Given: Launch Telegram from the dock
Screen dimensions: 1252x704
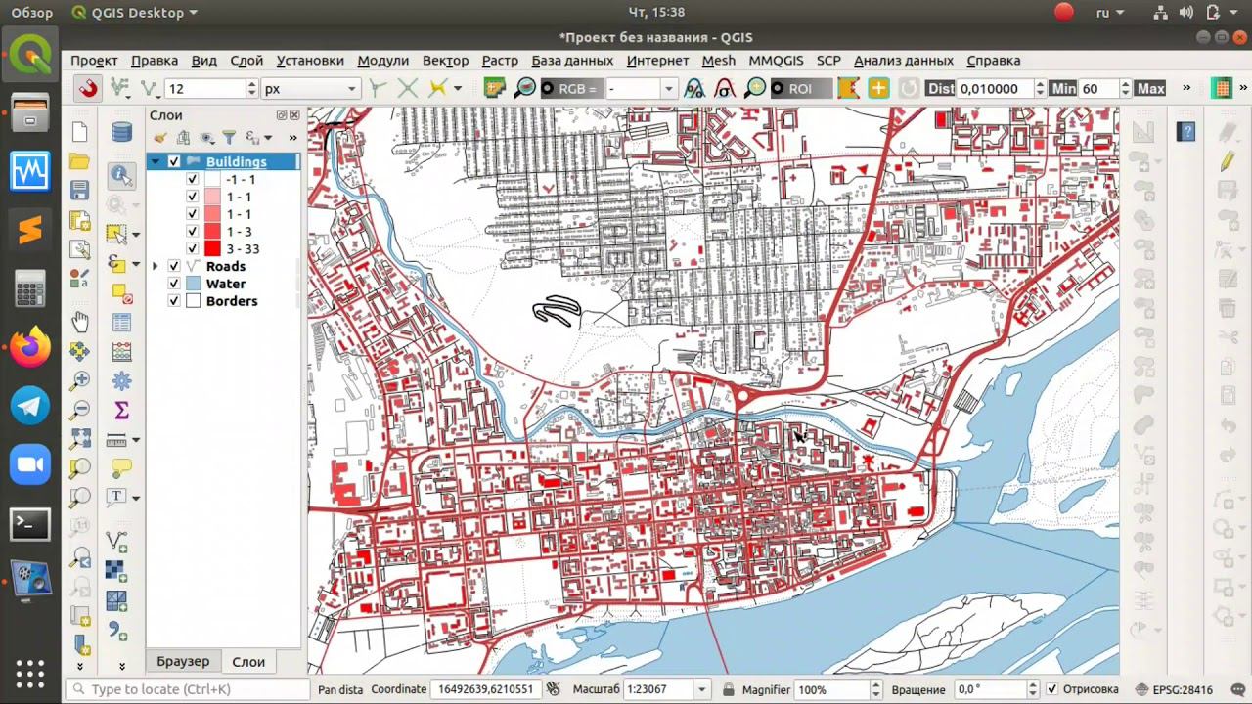Looking at the screenshot, I should (30, 406).
